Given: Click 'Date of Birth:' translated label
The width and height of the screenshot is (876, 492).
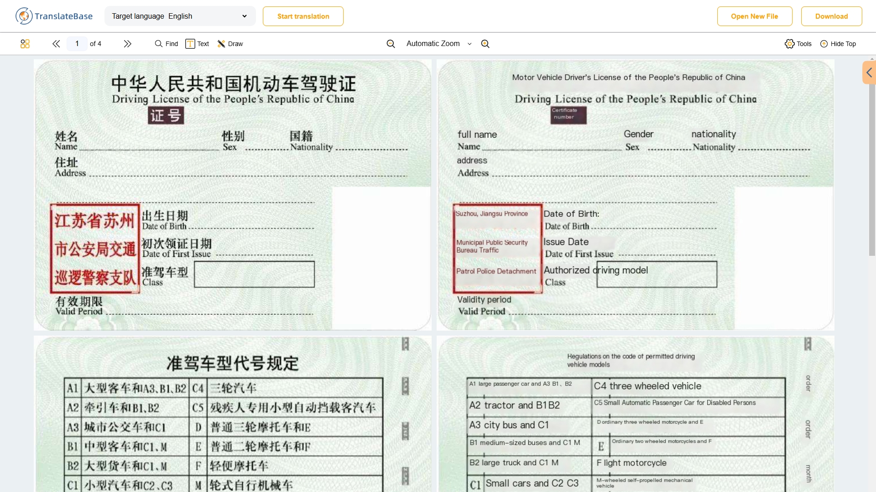Looking at the screenshot, I should coord(571,214).
